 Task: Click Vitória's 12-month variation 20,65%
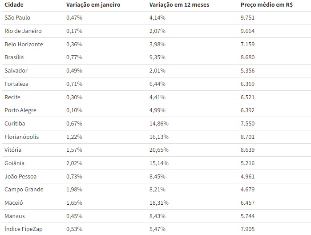tap(159, 150)
